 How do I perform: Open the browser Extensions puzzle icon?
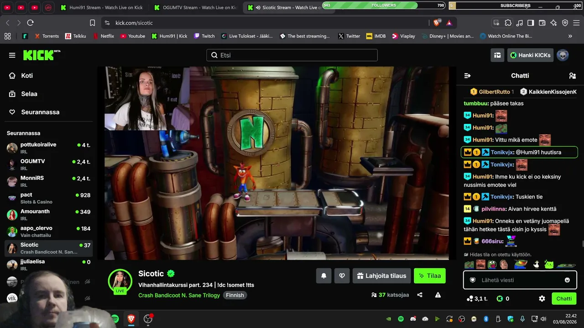pyautogui.click(x=508, y=23)
